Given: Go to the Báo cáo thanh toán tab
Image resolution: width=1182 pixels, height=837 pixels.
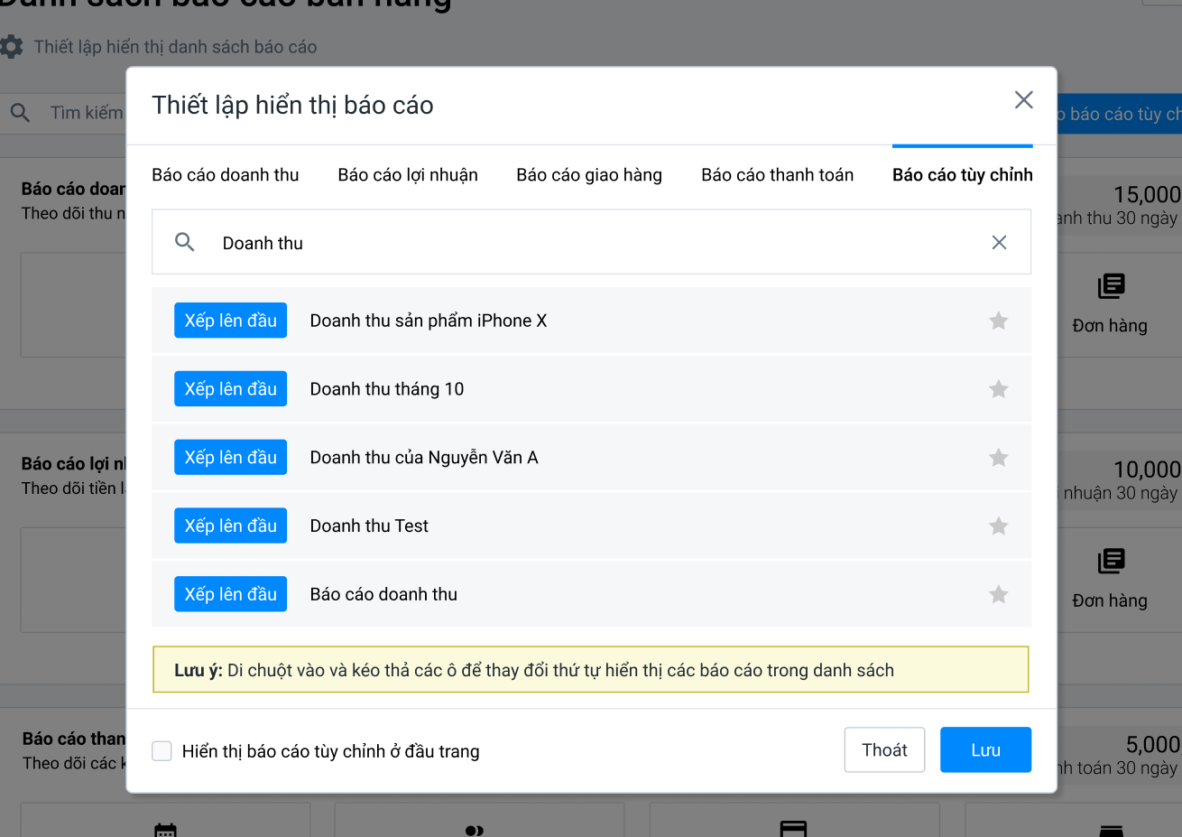Looking at the screenshot, I should 778,175.
